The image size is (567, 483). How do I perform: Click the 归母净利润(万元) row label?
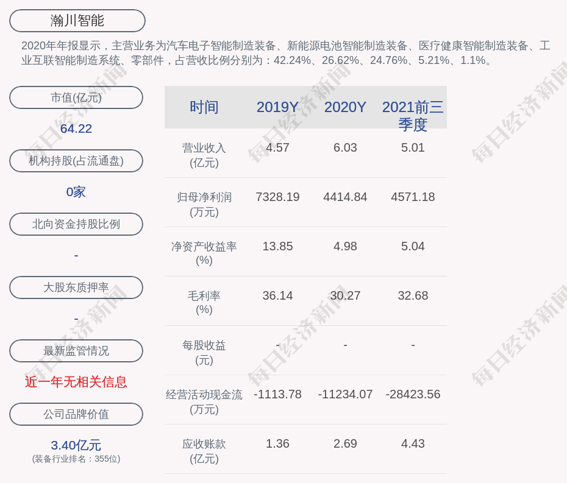[204, 205]
